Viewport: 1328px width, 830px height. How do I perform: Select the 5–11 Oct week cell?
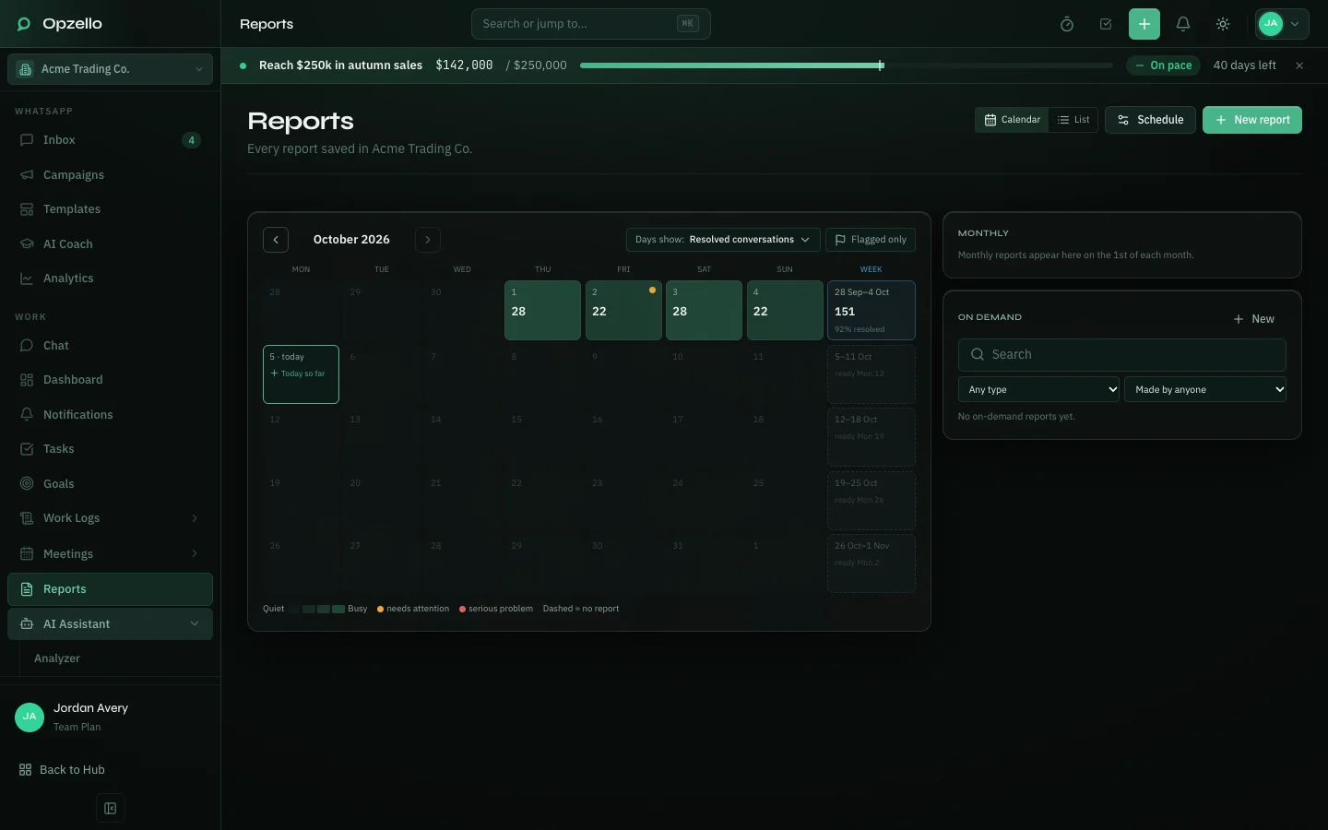871,374
